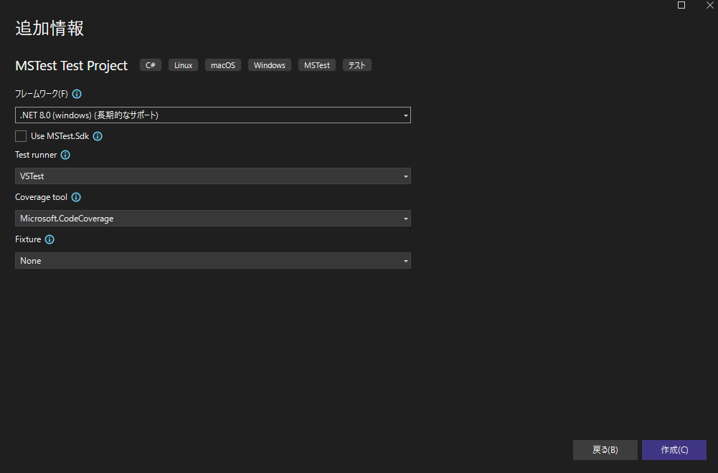Click the 作成(C) create button

pos(674,450)
